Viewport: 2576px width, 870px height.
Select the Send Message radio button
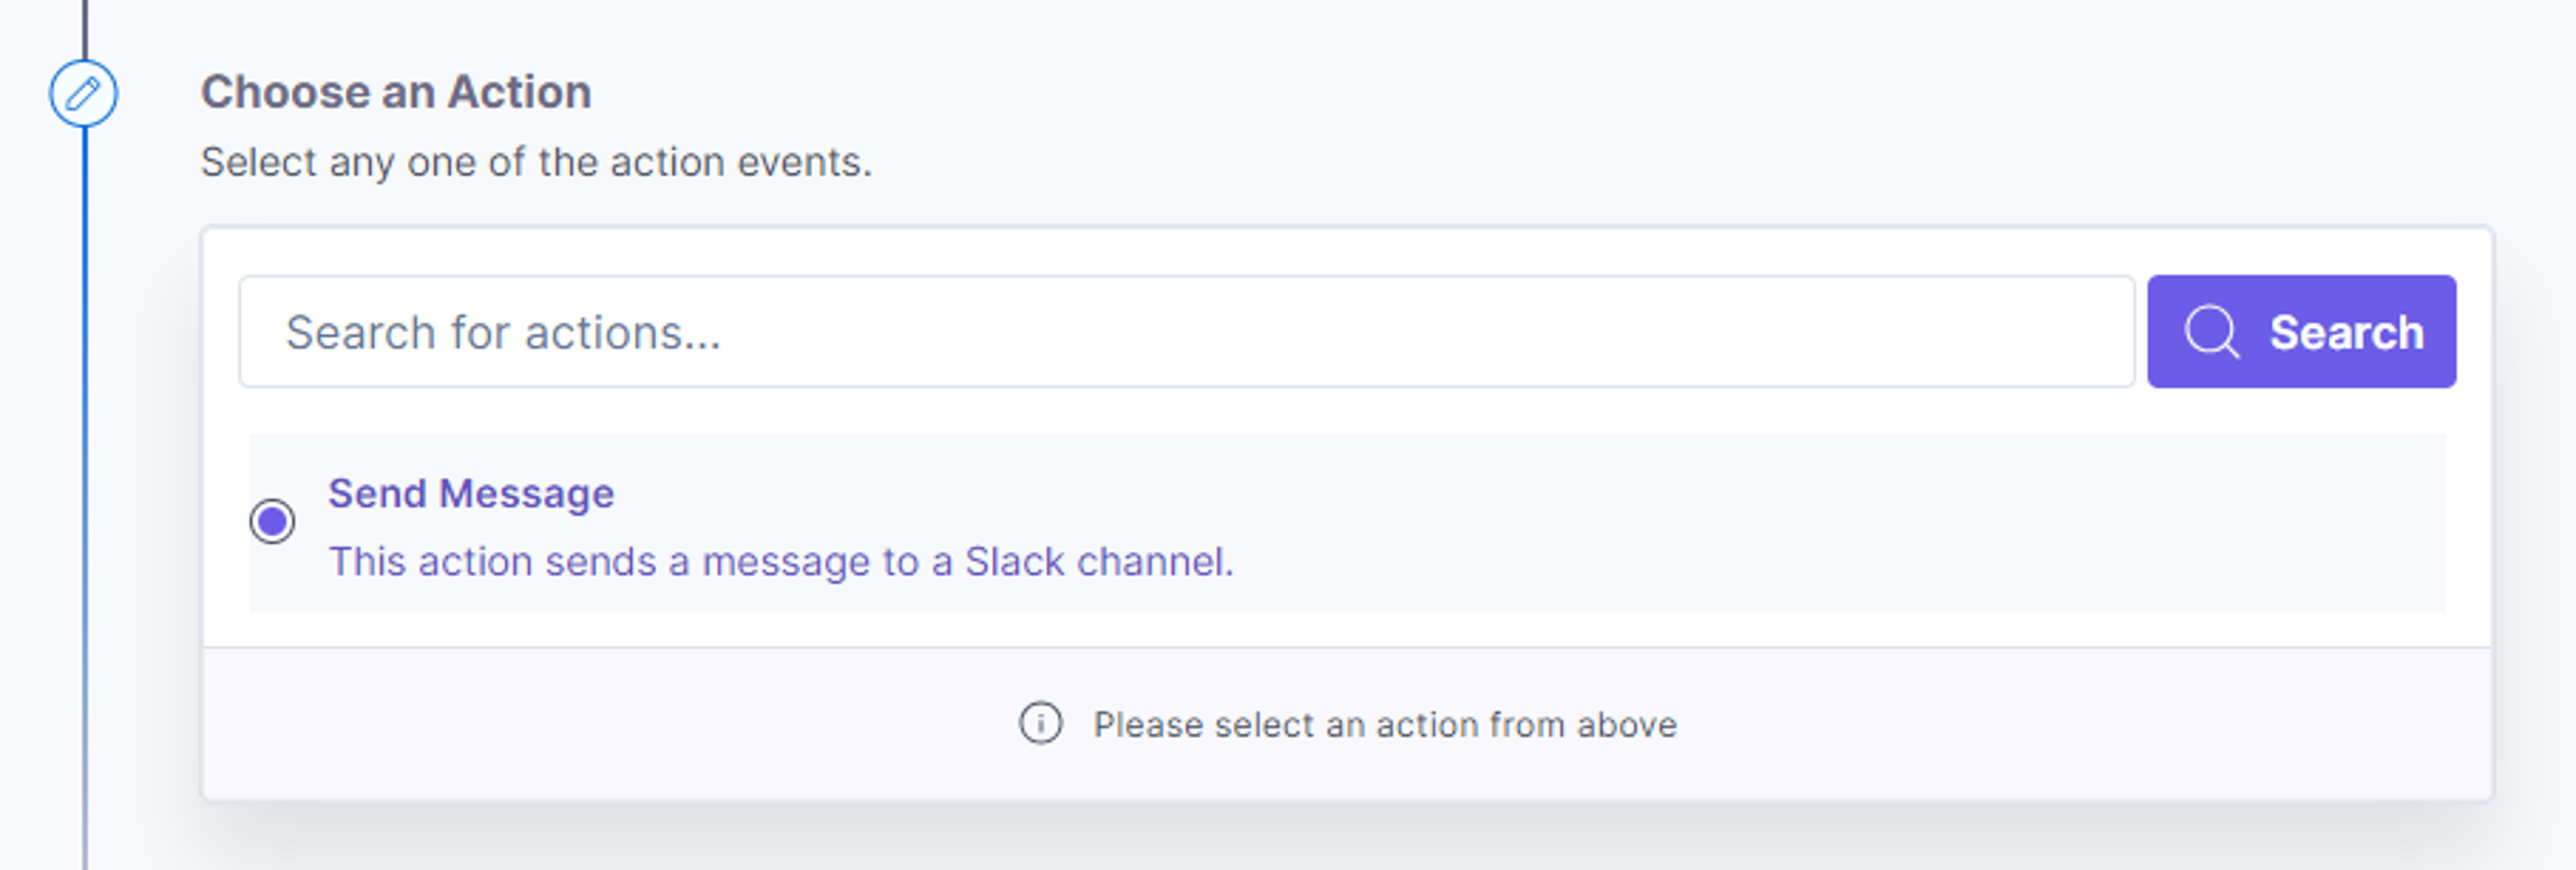tap(272, 521)
